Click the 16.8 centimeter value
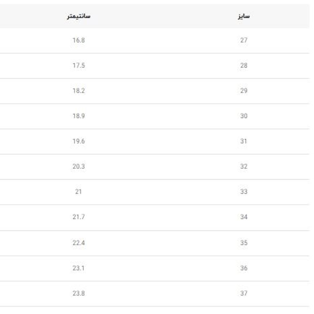 (x=78, y=40)
